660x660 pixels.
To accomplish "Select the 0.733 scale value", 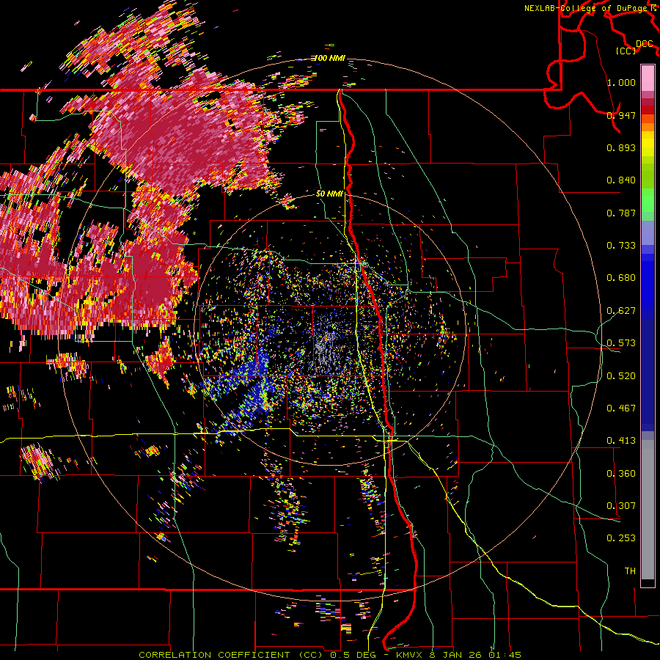I will tap(621, 246).
